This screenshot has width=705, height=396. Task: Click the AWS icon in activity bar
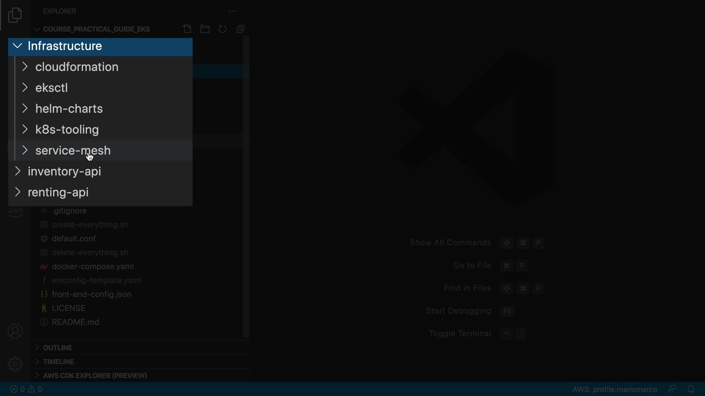point(15,212)
